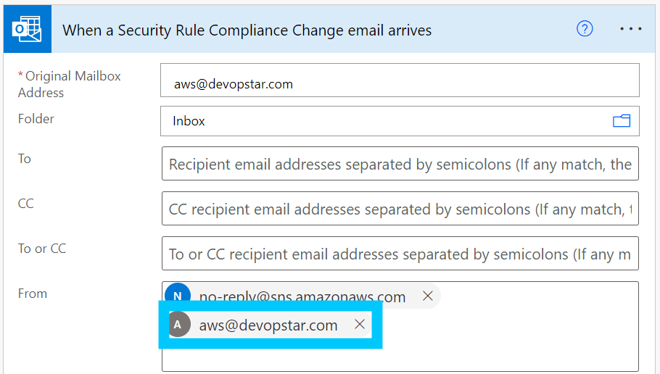
Task: Open the trigger's ellipsis options menu
Action: coord(630,29)
